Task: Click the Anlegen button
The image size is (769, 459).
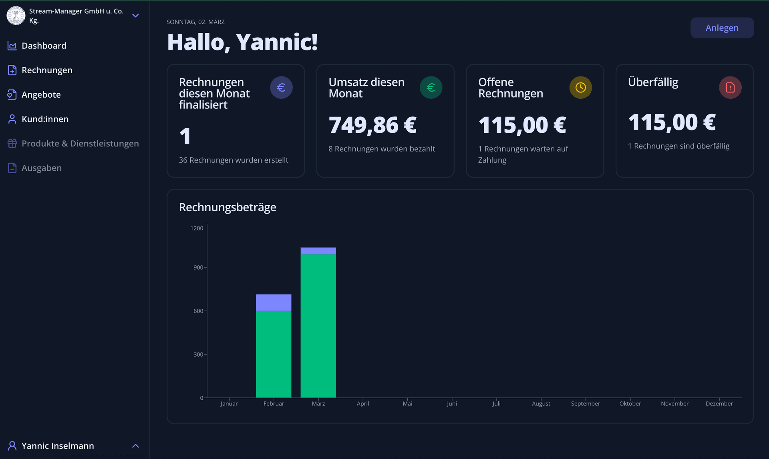Action: (722, 28)
